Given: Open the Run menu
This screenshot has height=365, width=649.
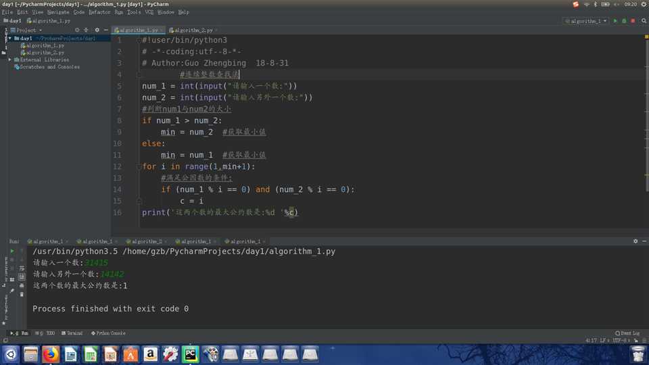Looking at the screenshot, I should [119, 12].
